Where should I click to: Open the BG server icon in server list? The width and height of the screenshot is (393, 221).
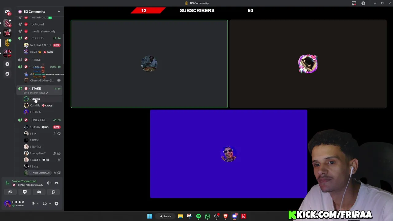(7, 43)
